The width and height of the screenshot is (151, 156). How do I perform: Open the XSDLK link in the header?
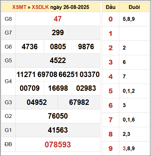[40, 7]
